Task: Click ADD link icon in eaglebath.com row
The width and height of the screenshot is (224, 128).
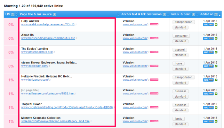Action: pos(208,66)
